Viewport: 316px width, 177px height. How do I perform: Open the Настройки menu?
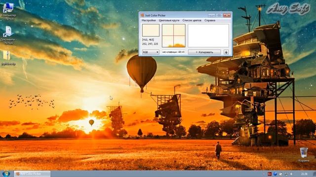tap(149, 20)
